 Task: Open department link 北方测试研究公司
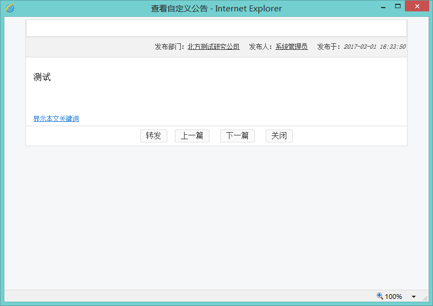click(213, 47)
